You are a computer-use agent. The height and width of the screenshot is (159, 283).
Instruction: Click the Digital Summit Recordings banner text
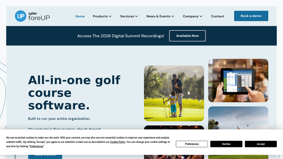click(x=121, y=36)
